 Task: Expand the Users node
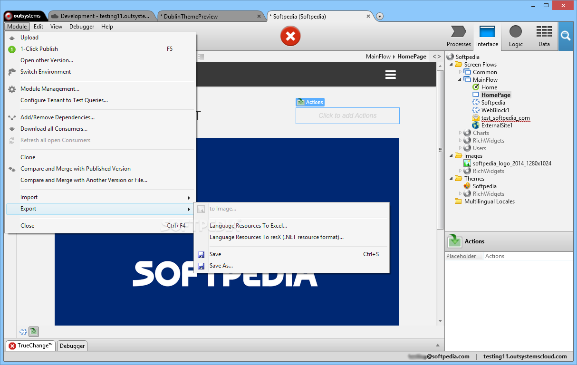point(460,148)
